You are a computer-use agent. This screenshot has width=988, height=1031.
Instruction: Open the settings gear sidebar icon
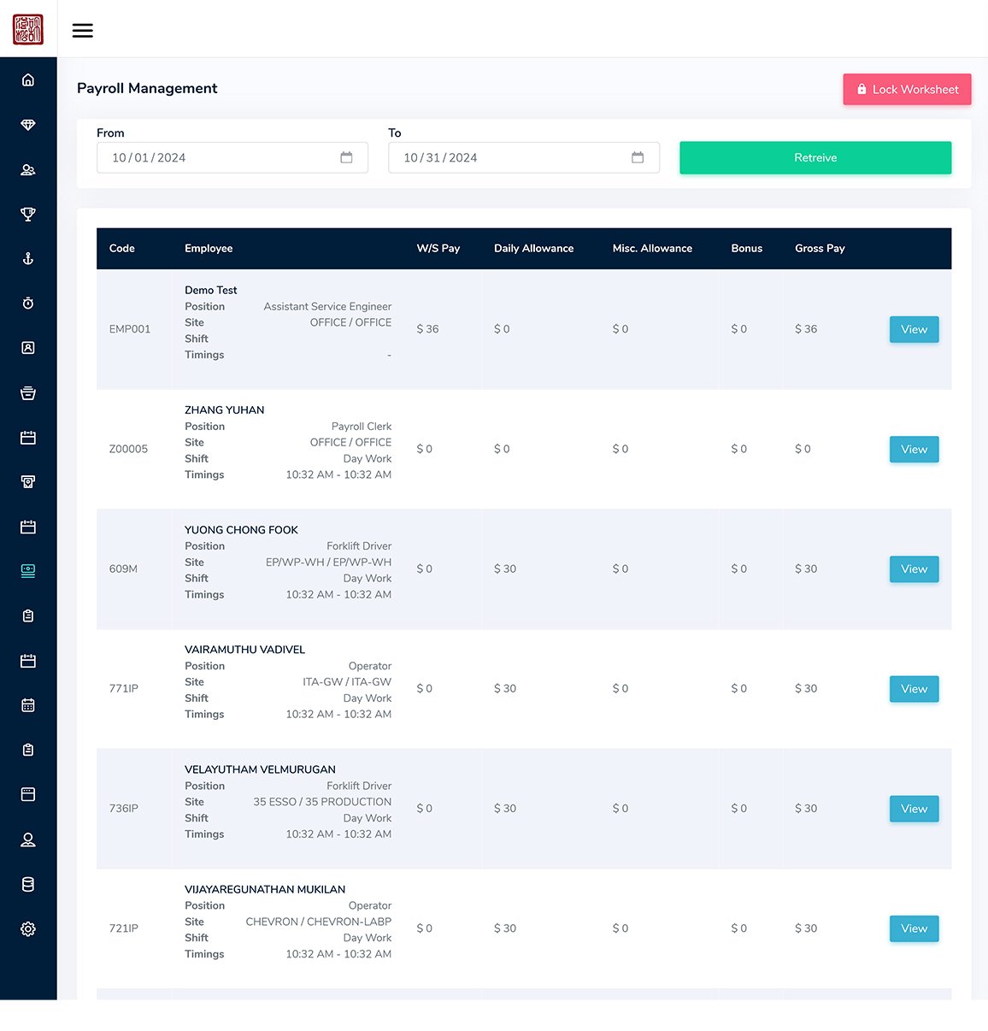click(28, 928)
